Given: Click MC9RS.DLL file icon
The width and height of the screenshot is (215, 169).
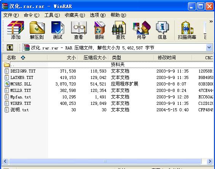Looking at the screenshot, I should coord(7,84).
